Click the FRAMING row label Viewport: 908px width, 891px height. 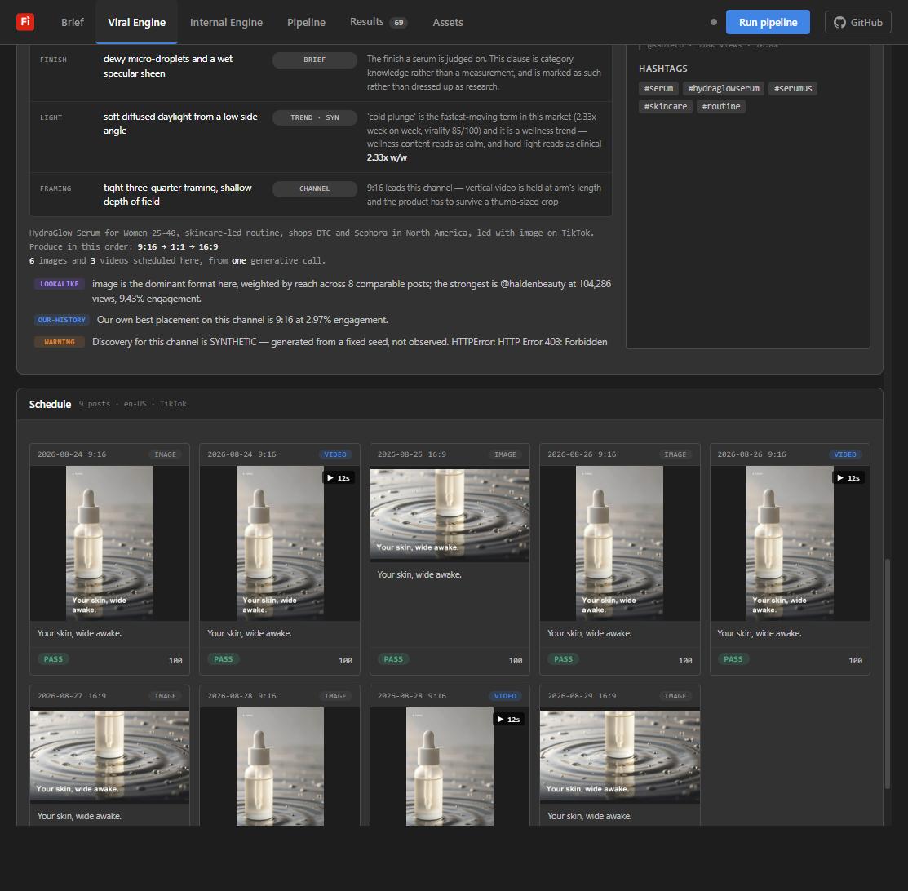pyautogui.click(x=55, y=188)
